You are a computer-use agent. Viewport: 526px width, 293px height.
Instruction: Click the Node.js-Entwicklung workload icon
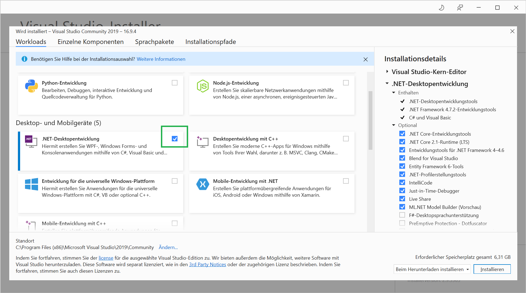(x=203, y=86)
